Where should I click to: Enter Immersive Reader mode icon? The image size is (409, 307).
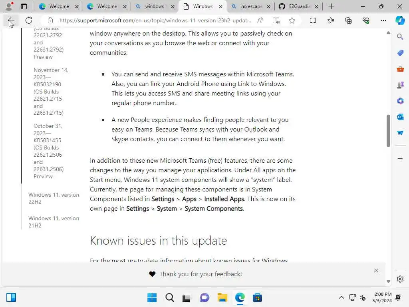point(276,20)
